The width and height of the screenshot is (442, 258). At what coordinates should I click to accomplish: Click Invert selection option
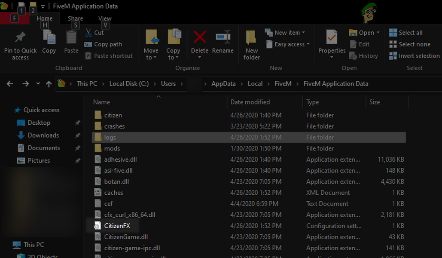tap(414, 56)
